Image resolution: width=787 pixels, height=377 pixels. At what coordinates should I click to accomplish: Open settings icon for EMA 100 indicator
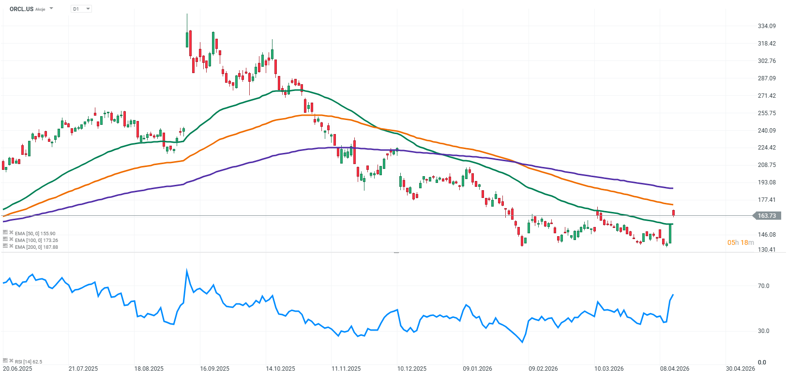(5, 240)
